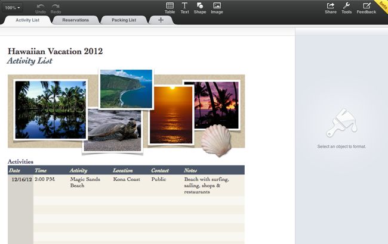Add a Text box using toolbar
The image size is (388, 244).
point(184,6)
